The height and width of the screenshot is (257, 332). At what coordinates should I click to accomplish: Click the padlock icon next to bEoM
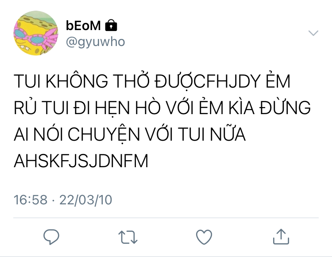click(x=111, y=25)
